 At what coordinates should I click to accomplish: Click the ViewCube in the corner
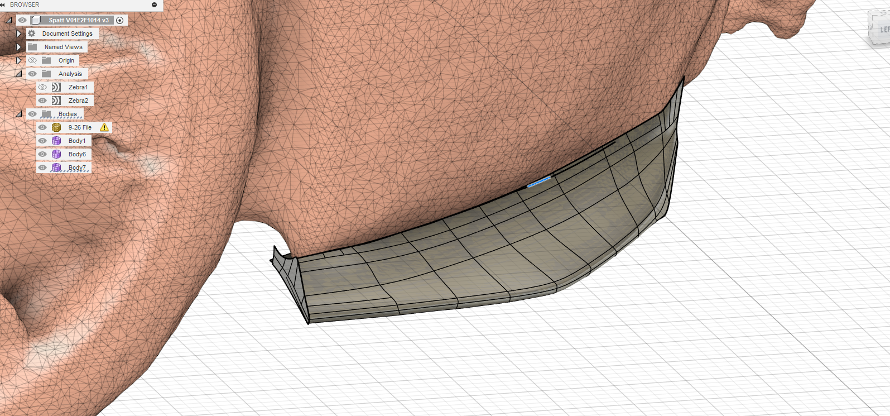[x=879, y=28]
